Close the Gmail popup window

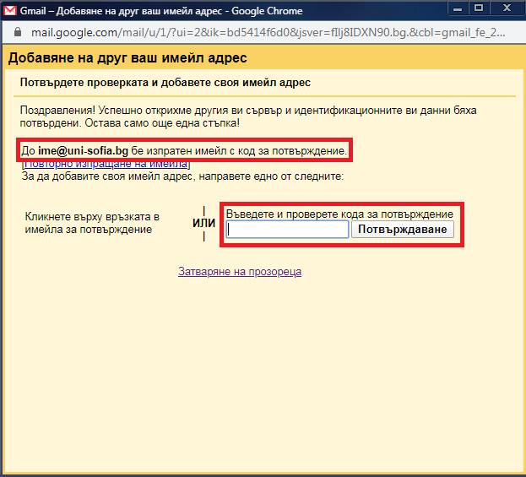pos(507,8)
